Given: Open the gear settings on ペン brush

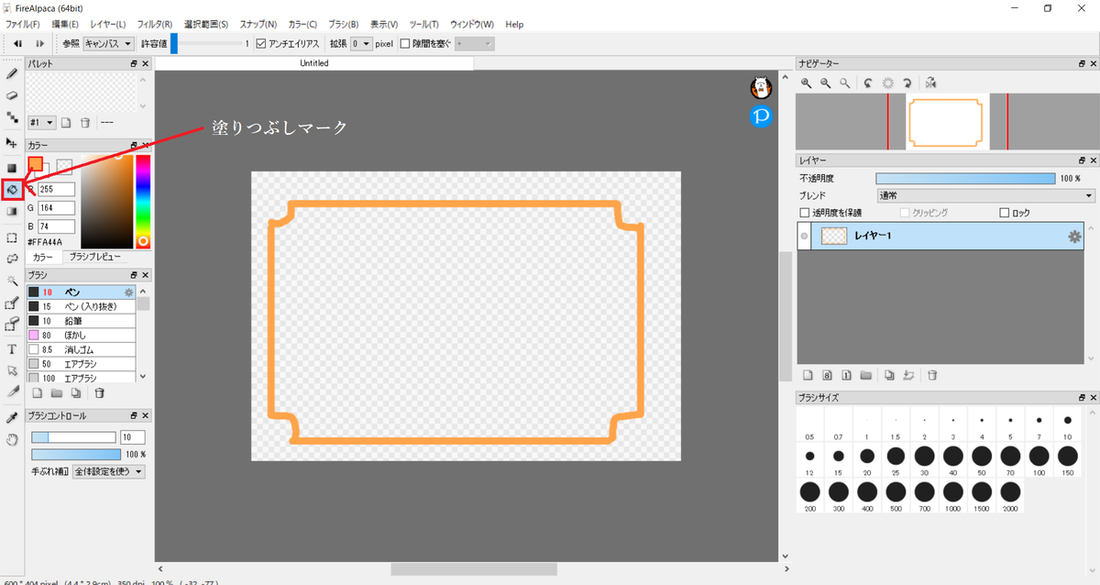Looking at the screenshot, I should [x=129, y=292].
